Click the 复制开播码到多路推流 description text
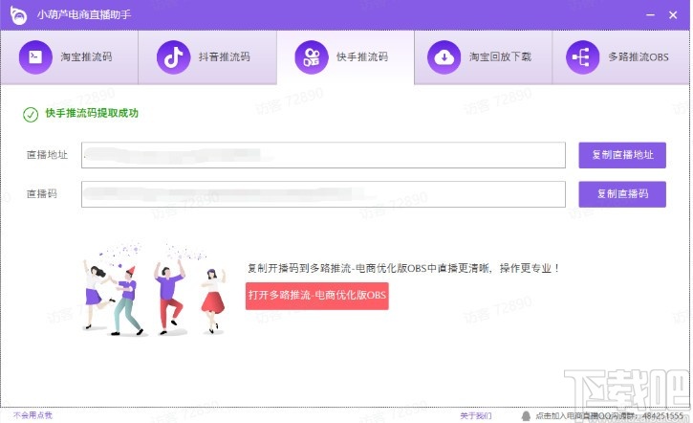The image size is (693, 423). click(x=403, y=268)
